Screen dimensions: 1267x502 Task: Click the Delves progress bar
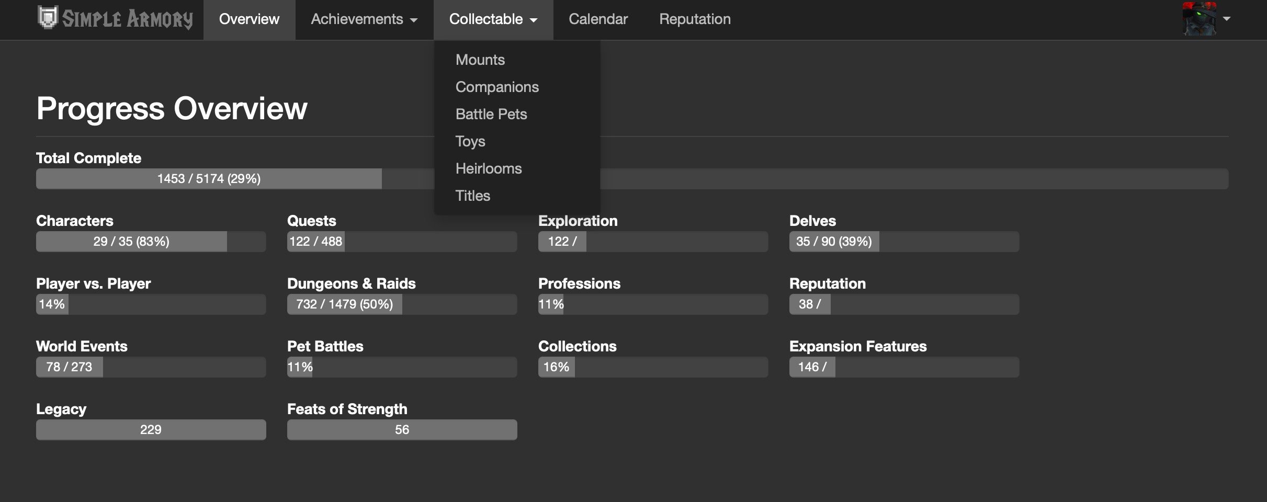(x=904, y=242)
